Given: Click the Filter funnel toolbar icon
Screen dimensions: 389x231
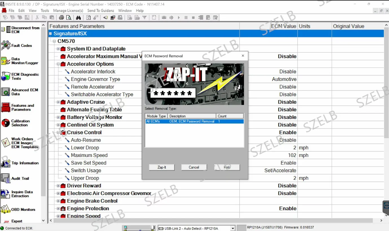Looking at the screenshot, I should click(x=144, y=17).
